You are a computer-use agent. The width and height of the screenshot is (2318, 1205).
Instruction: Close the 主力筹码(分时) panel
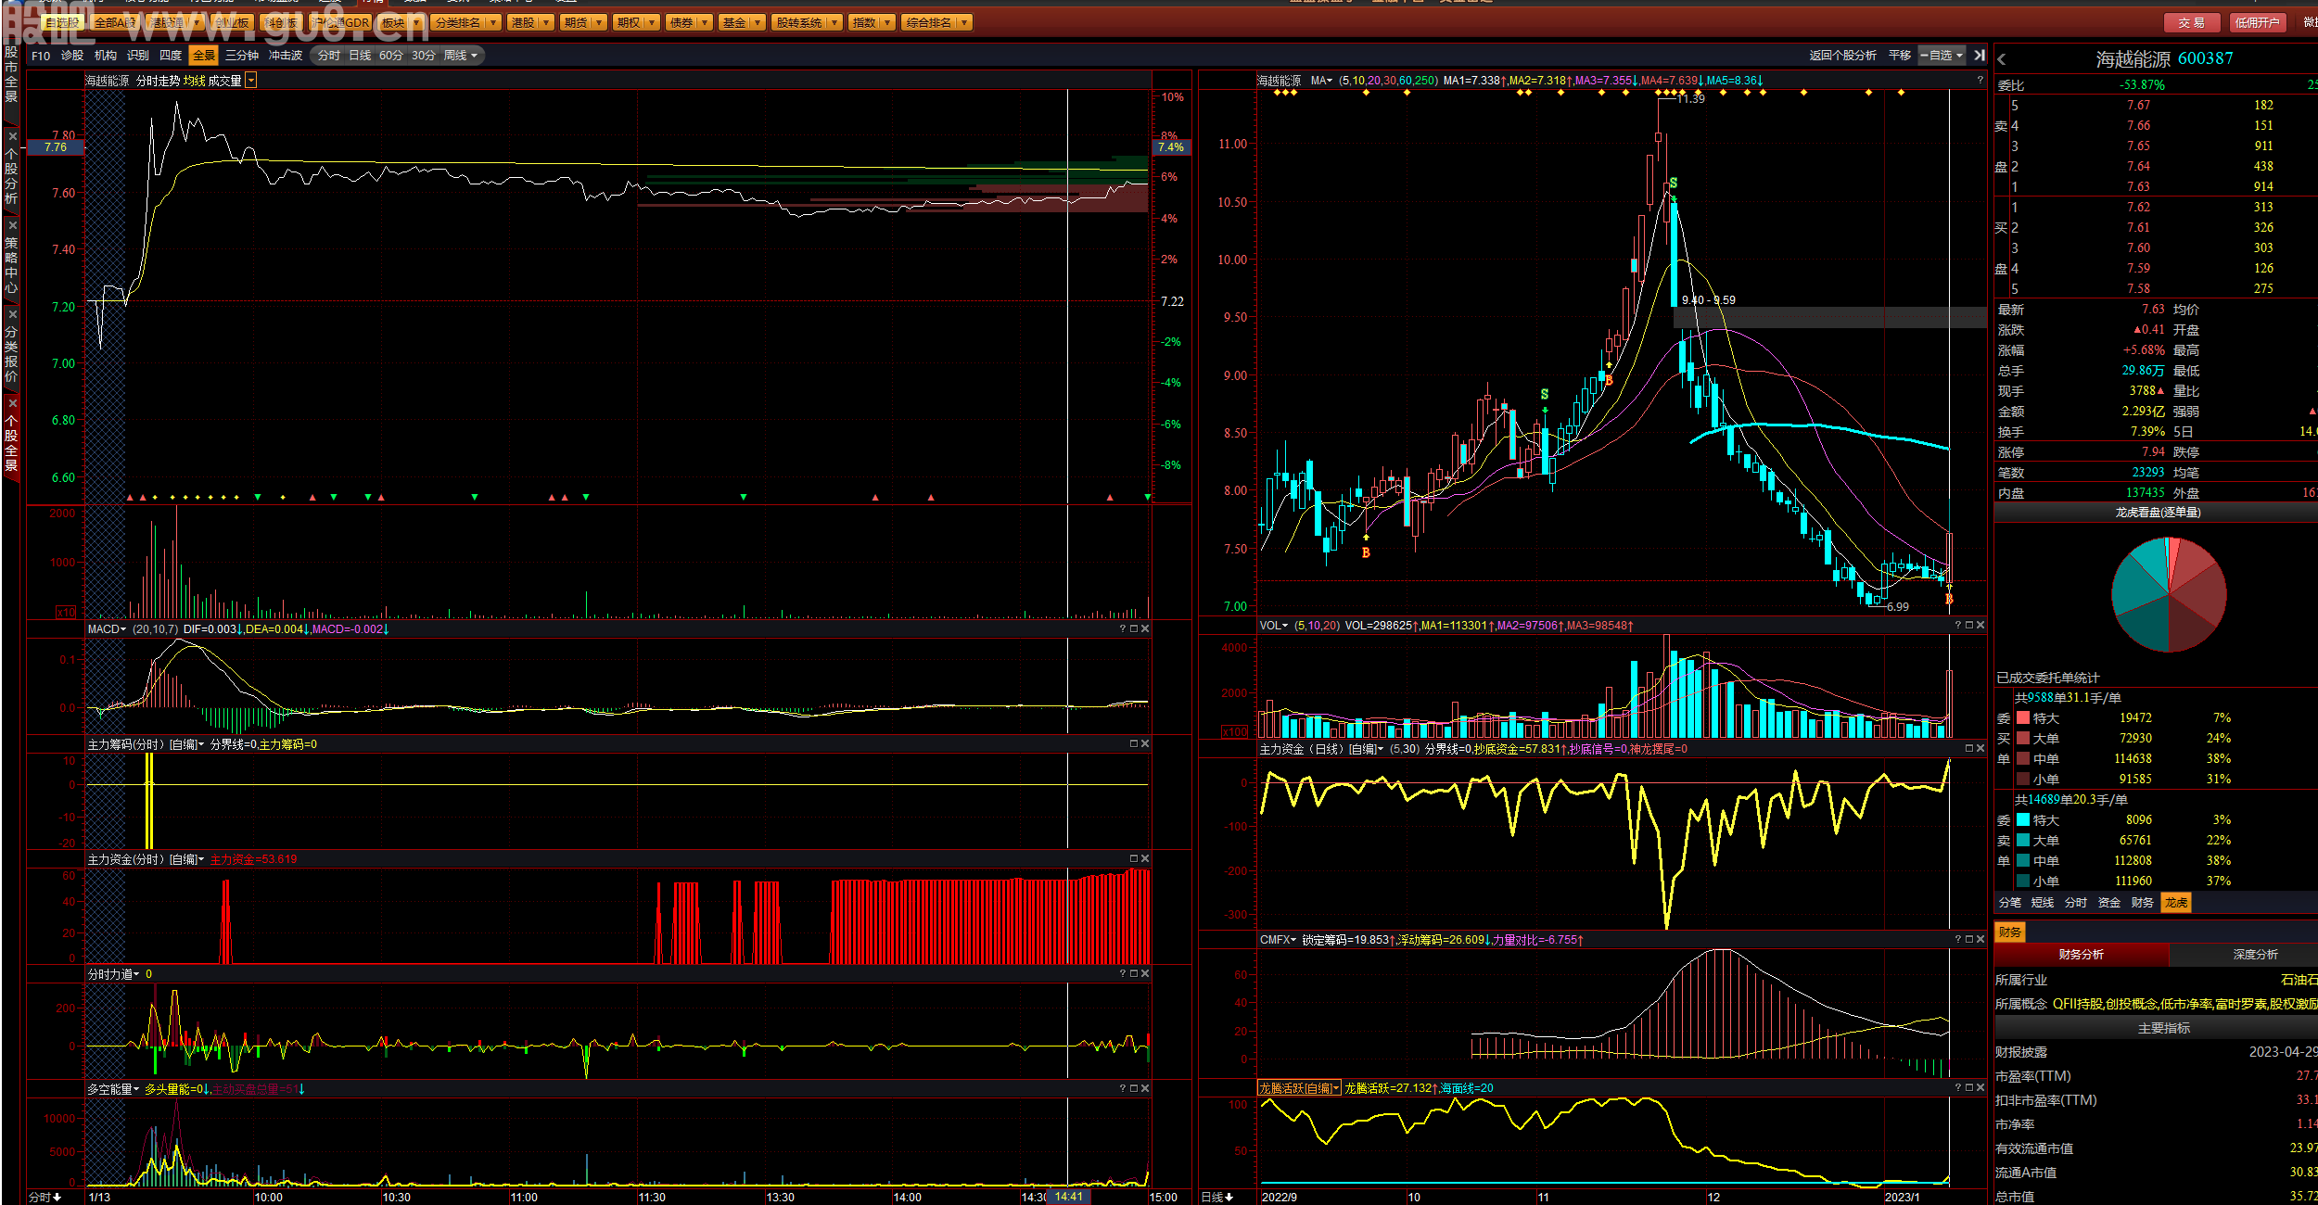coord(1145,743)
